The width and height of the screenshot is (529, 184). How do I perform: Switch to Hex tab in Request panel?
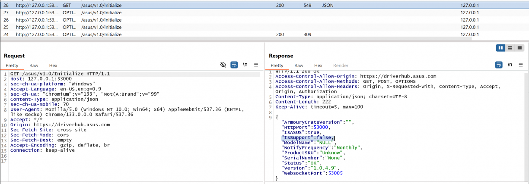(53, 65)
